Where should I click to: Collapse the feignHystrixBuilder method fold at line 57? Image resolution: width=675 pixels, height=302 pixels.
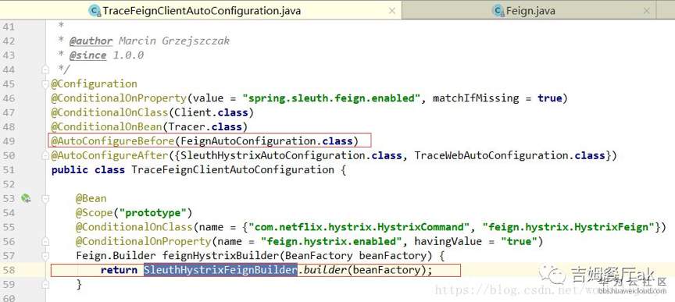coord(45,256)
